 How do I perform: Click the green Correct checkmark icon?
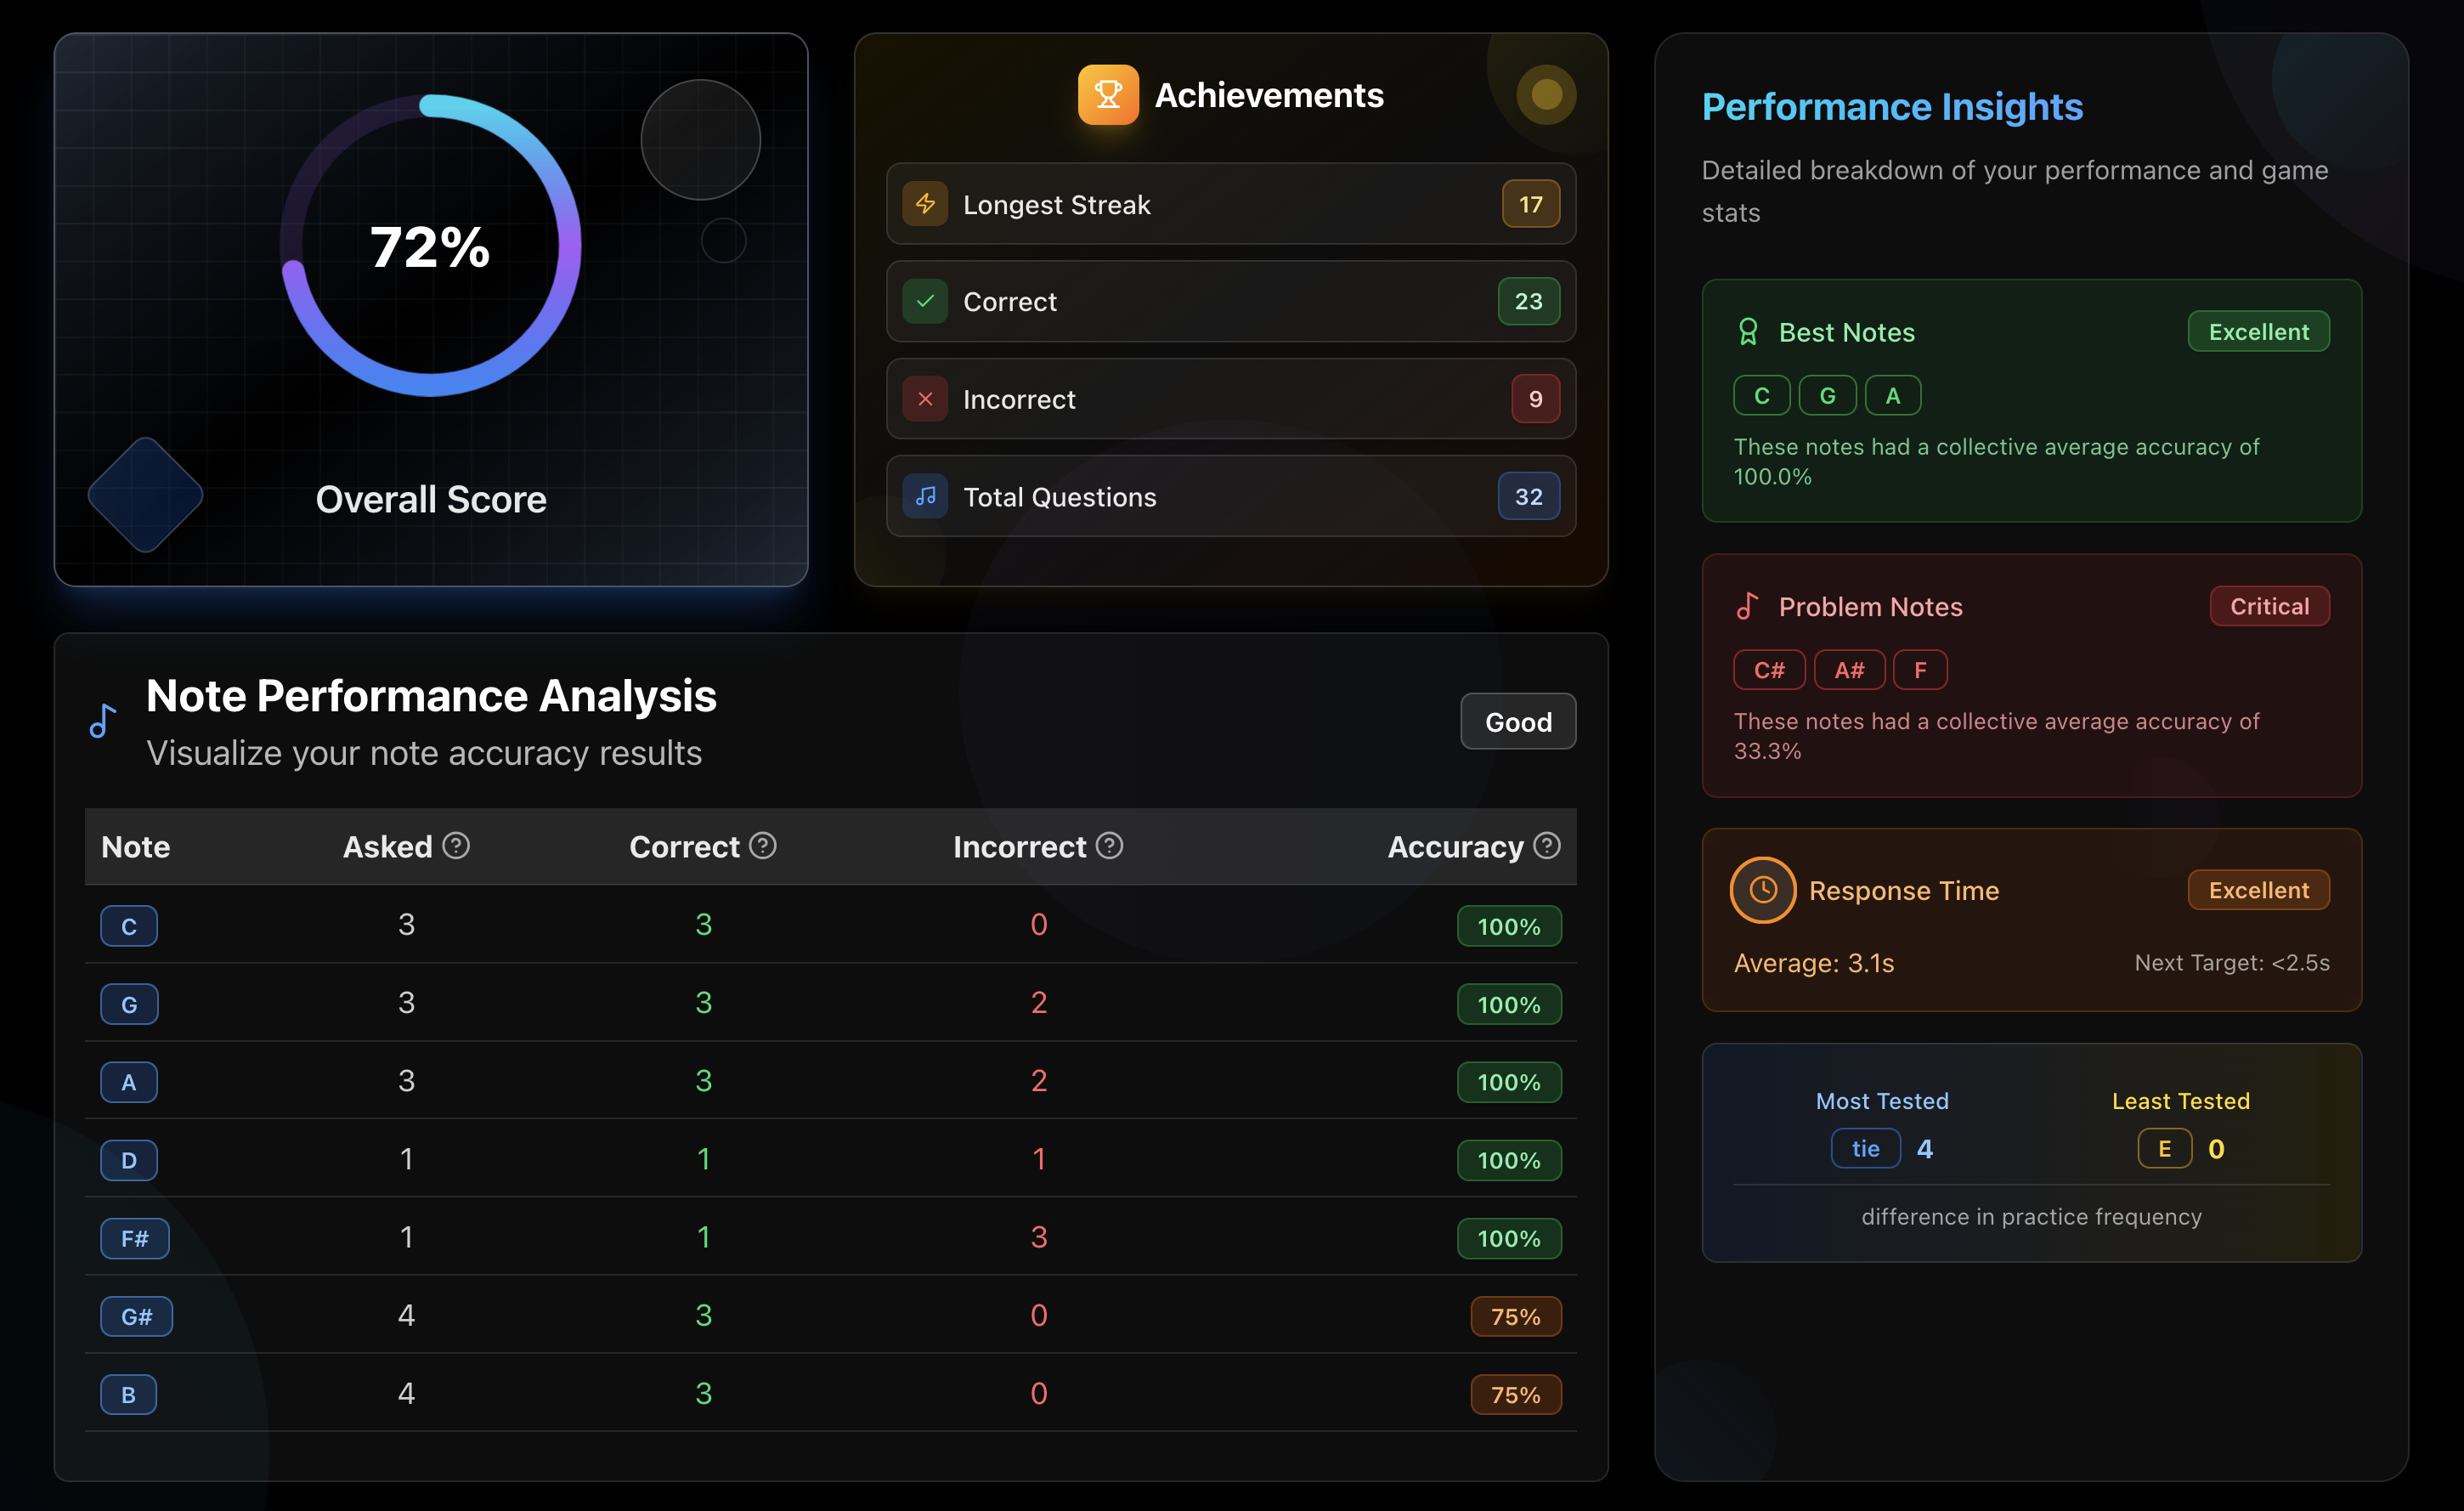coord(925,301)
